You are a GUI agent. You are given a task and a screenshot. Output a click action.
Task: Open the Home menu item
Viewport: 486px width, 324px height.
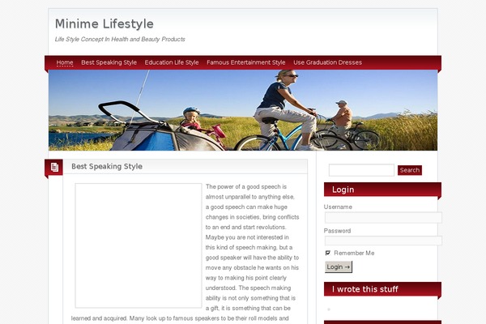pos(65,62)
